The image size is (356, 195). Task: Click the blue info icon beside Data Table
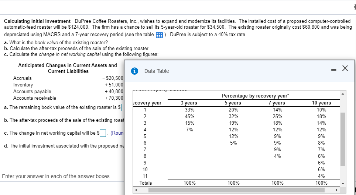pos(135,71)
